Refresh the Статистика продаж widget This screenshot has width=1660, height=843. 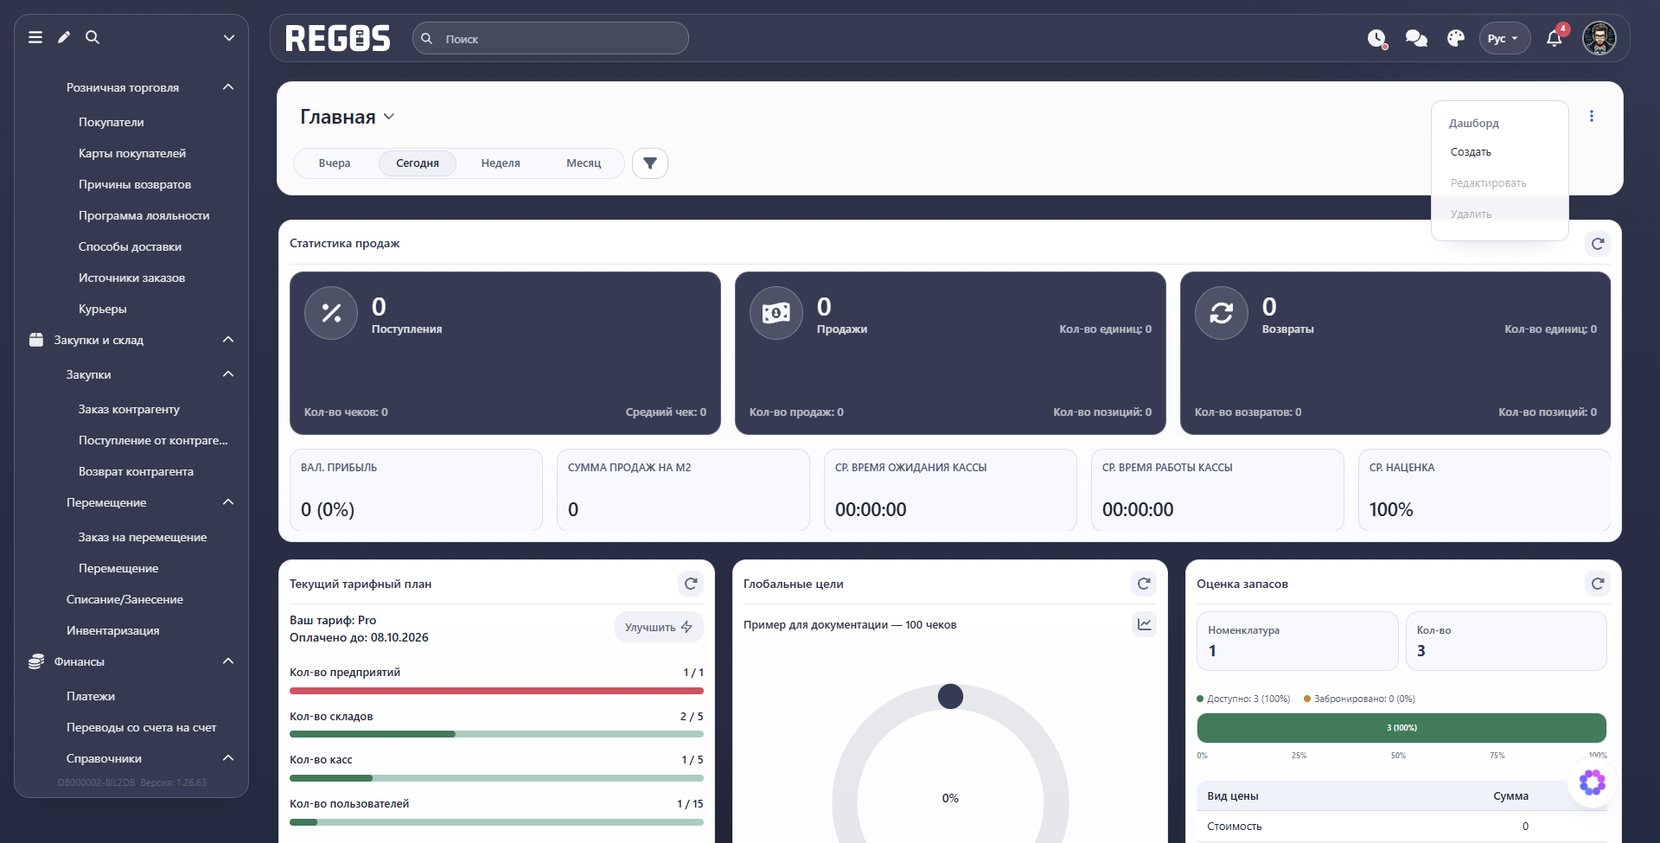point(1598,244)
